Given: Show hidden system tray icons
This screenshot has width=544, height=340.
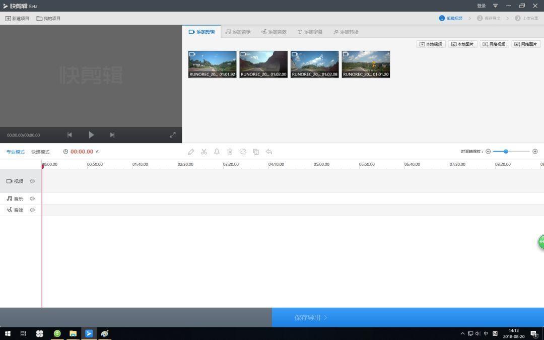Looking at the screenshot, I should click(x=462, y=333).
